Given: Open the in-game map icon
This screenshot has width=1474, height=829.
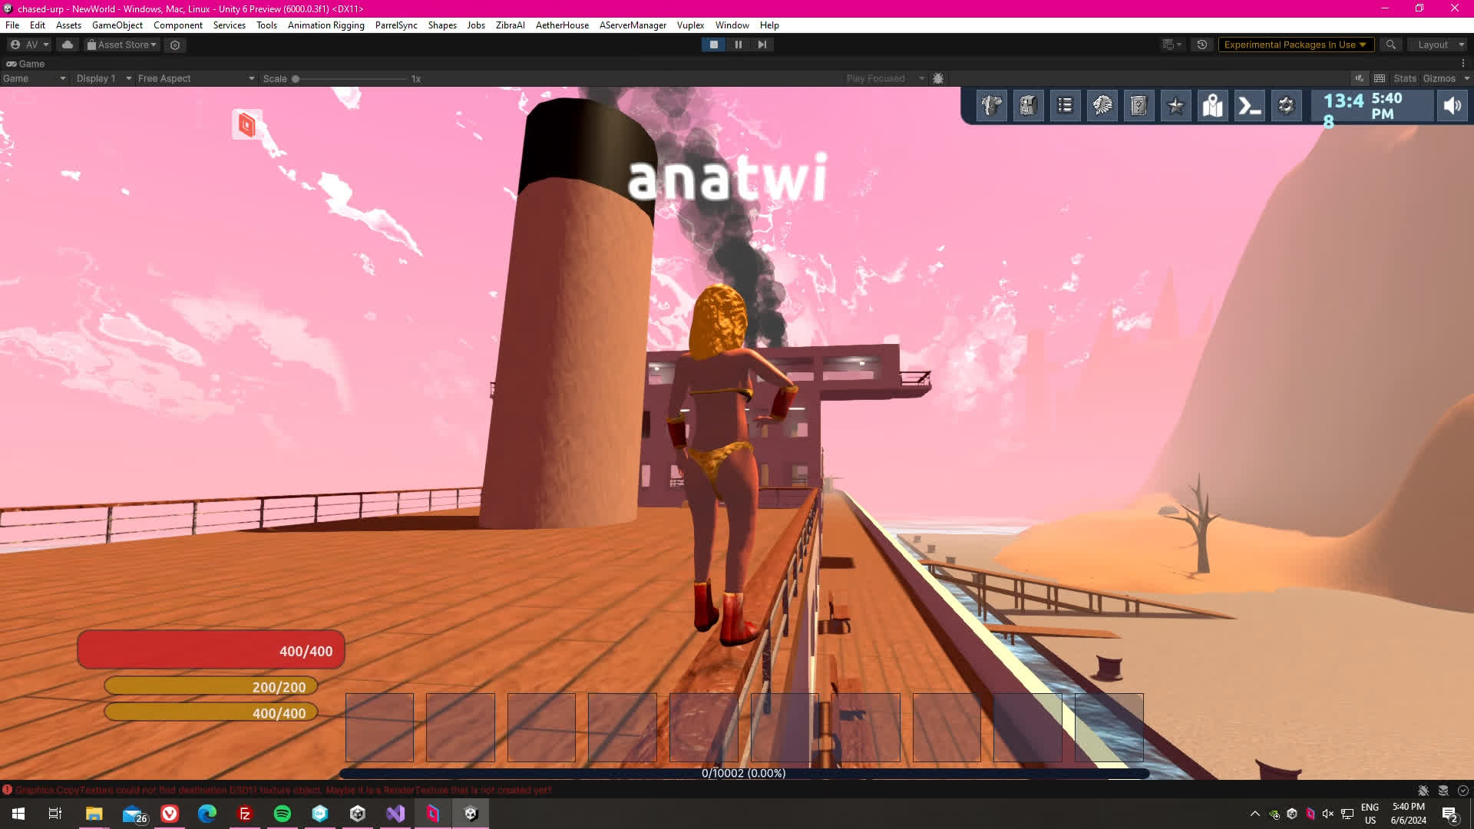Looking at the screenshot, I should pyautogui.click(x=1212, y=105).
